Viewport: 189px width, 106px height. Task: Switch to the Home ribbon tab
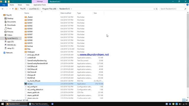[x=12, y=5]
